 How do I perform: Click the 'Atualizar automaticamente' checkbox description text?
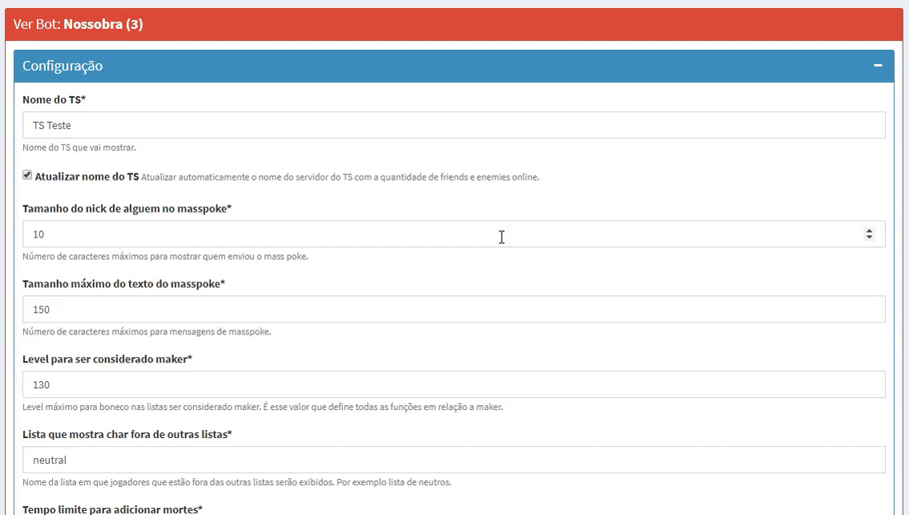coord(340,177)
